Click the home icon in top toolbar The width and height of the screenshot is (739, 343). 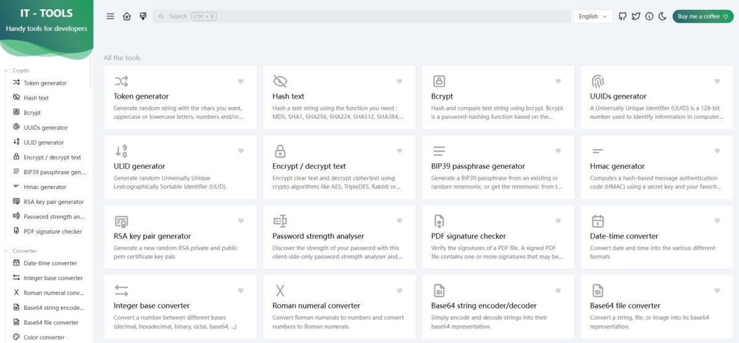tap(127, 17)
